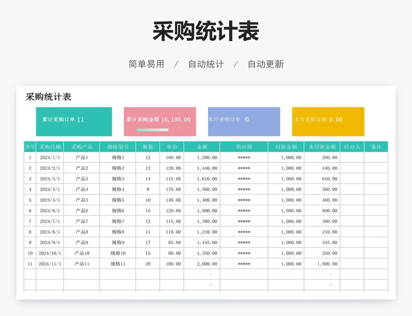The height and width of the screenshot is (316, 412).
Task: Select the unpaid amount cell 200.00
Action: click(x=322, y=157)
